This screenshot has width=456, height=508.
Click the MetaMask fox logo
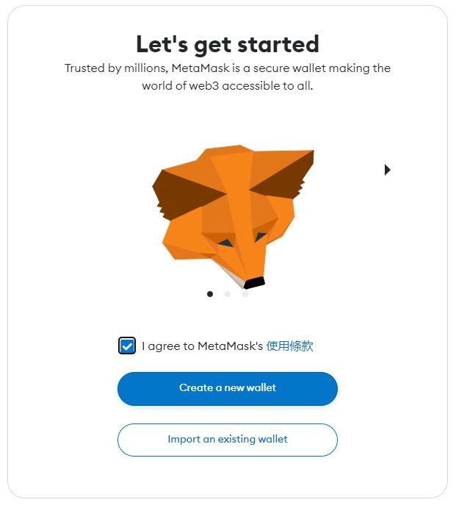click(233, 216)
